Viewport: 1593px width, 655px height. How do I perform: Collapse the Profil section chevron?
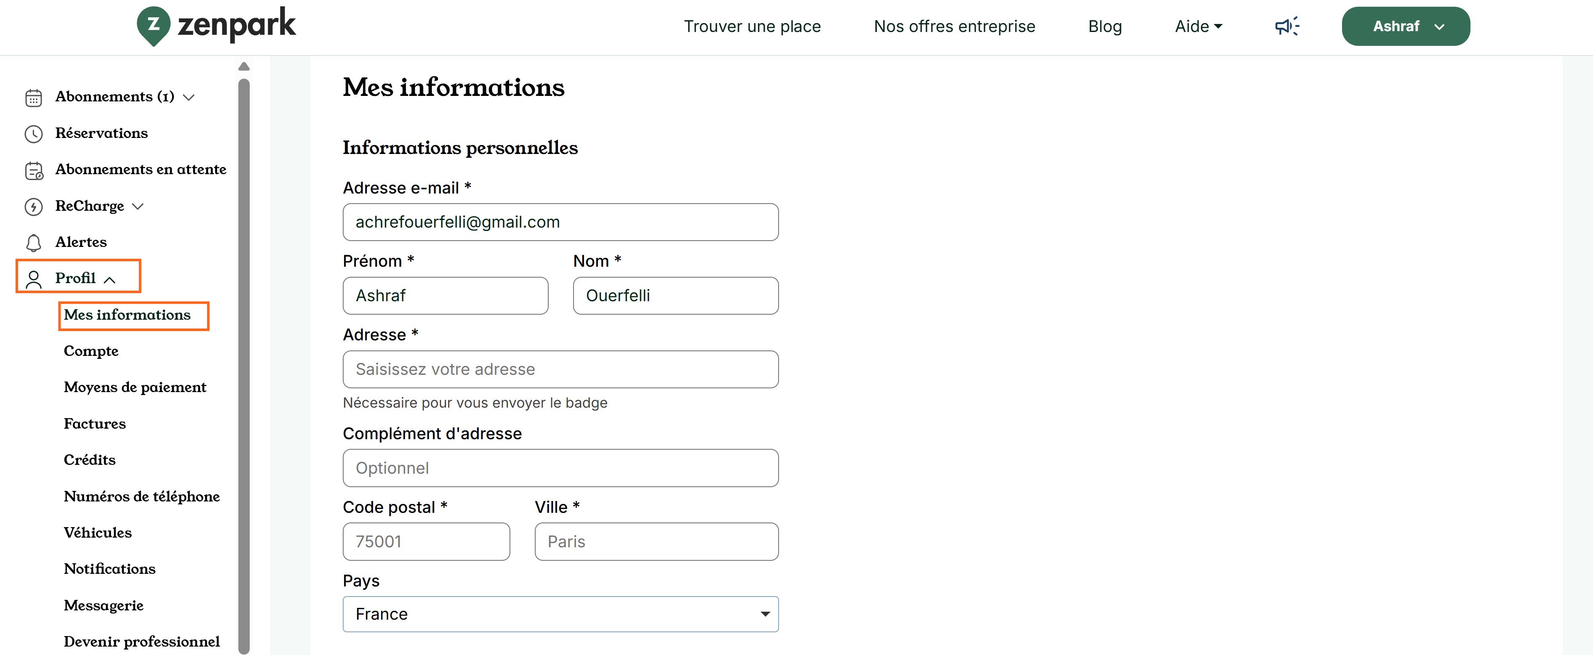coord(110,280)
